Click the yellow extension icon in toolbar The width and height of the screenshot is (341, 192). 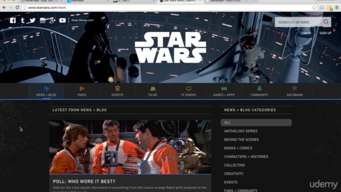329,8
